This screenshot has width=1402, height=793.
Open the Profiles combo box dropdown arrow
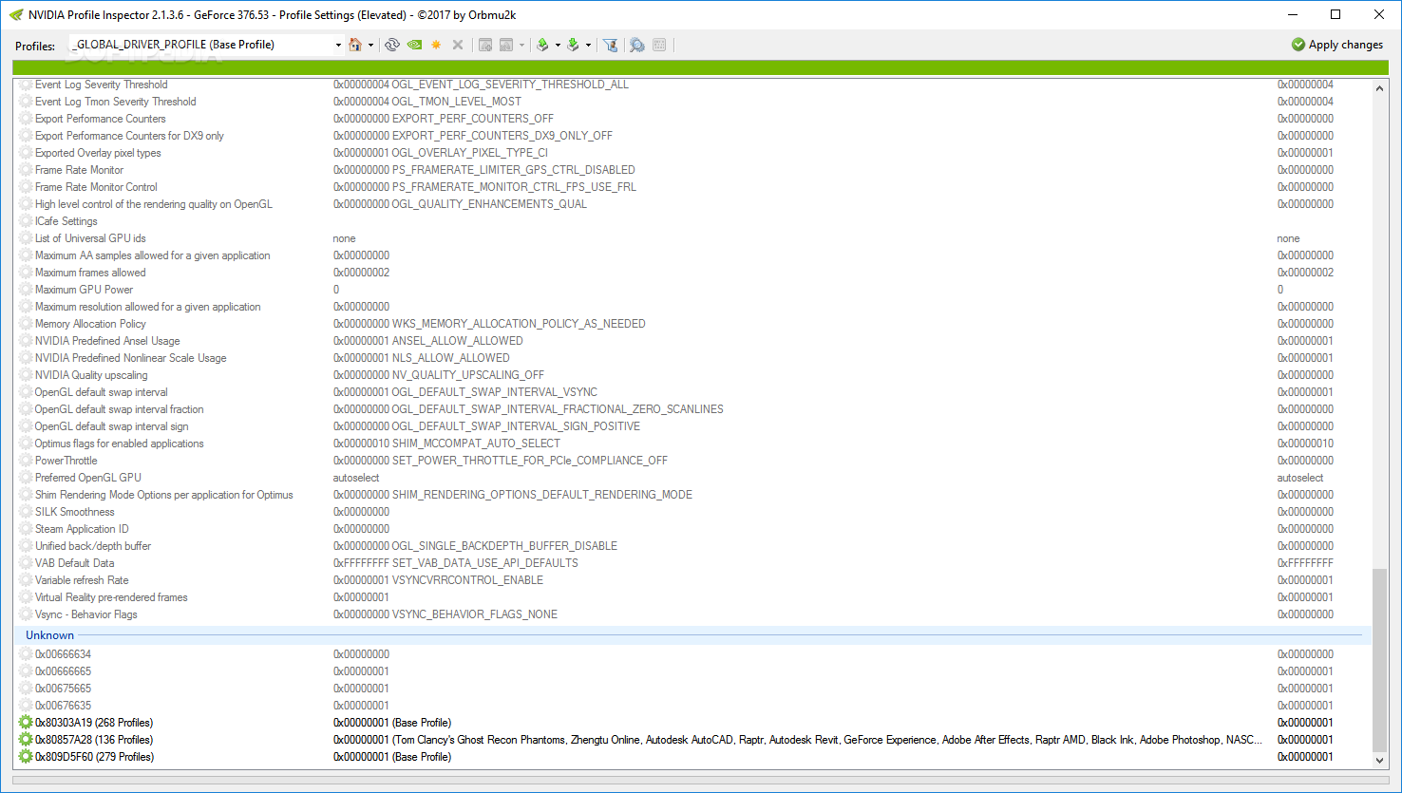(x=338, y=45)
